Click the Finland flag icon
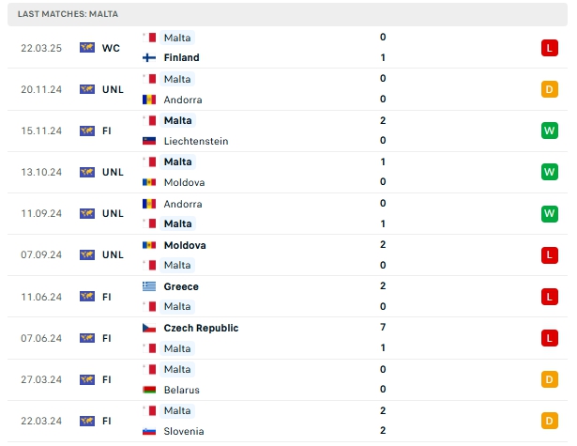The height and width of the screenshot is (446, 577). [149, 58]
